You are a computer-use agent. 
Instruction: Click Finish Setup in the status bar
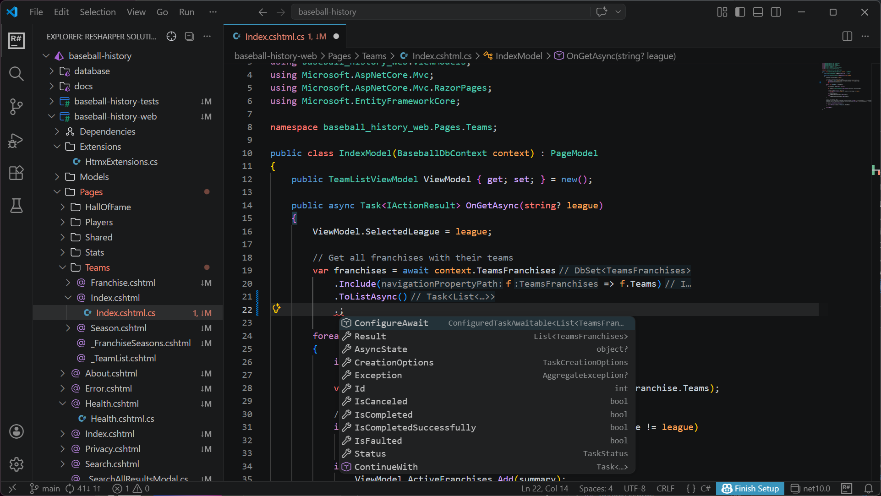point(750,489)
